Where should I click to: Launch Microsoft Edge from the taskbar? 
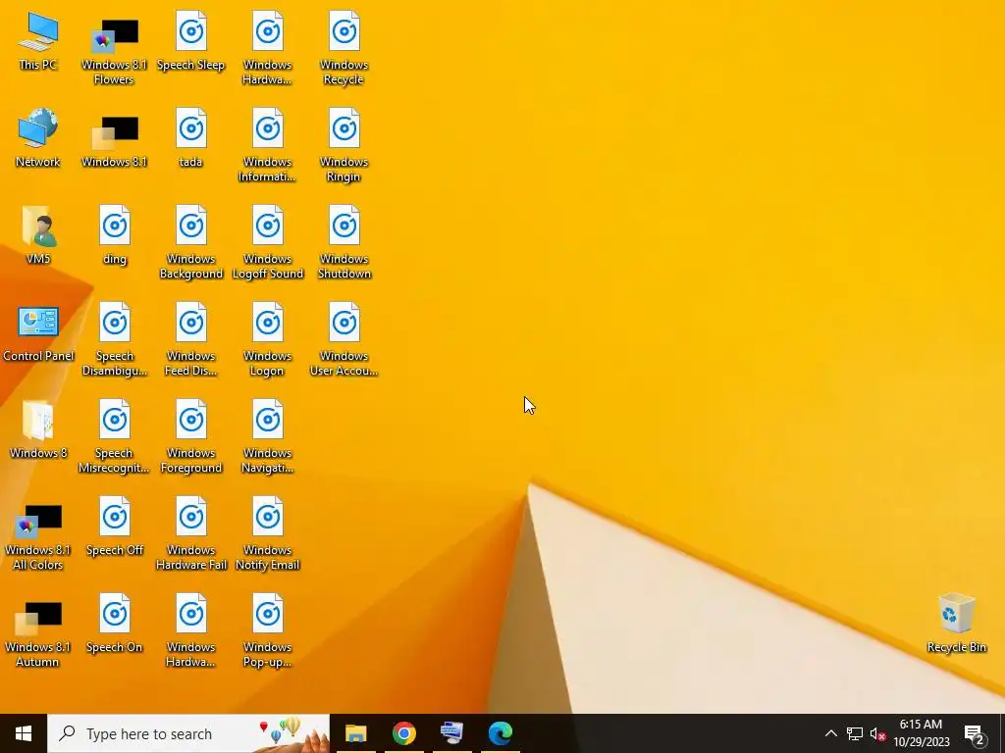point(500,733)
